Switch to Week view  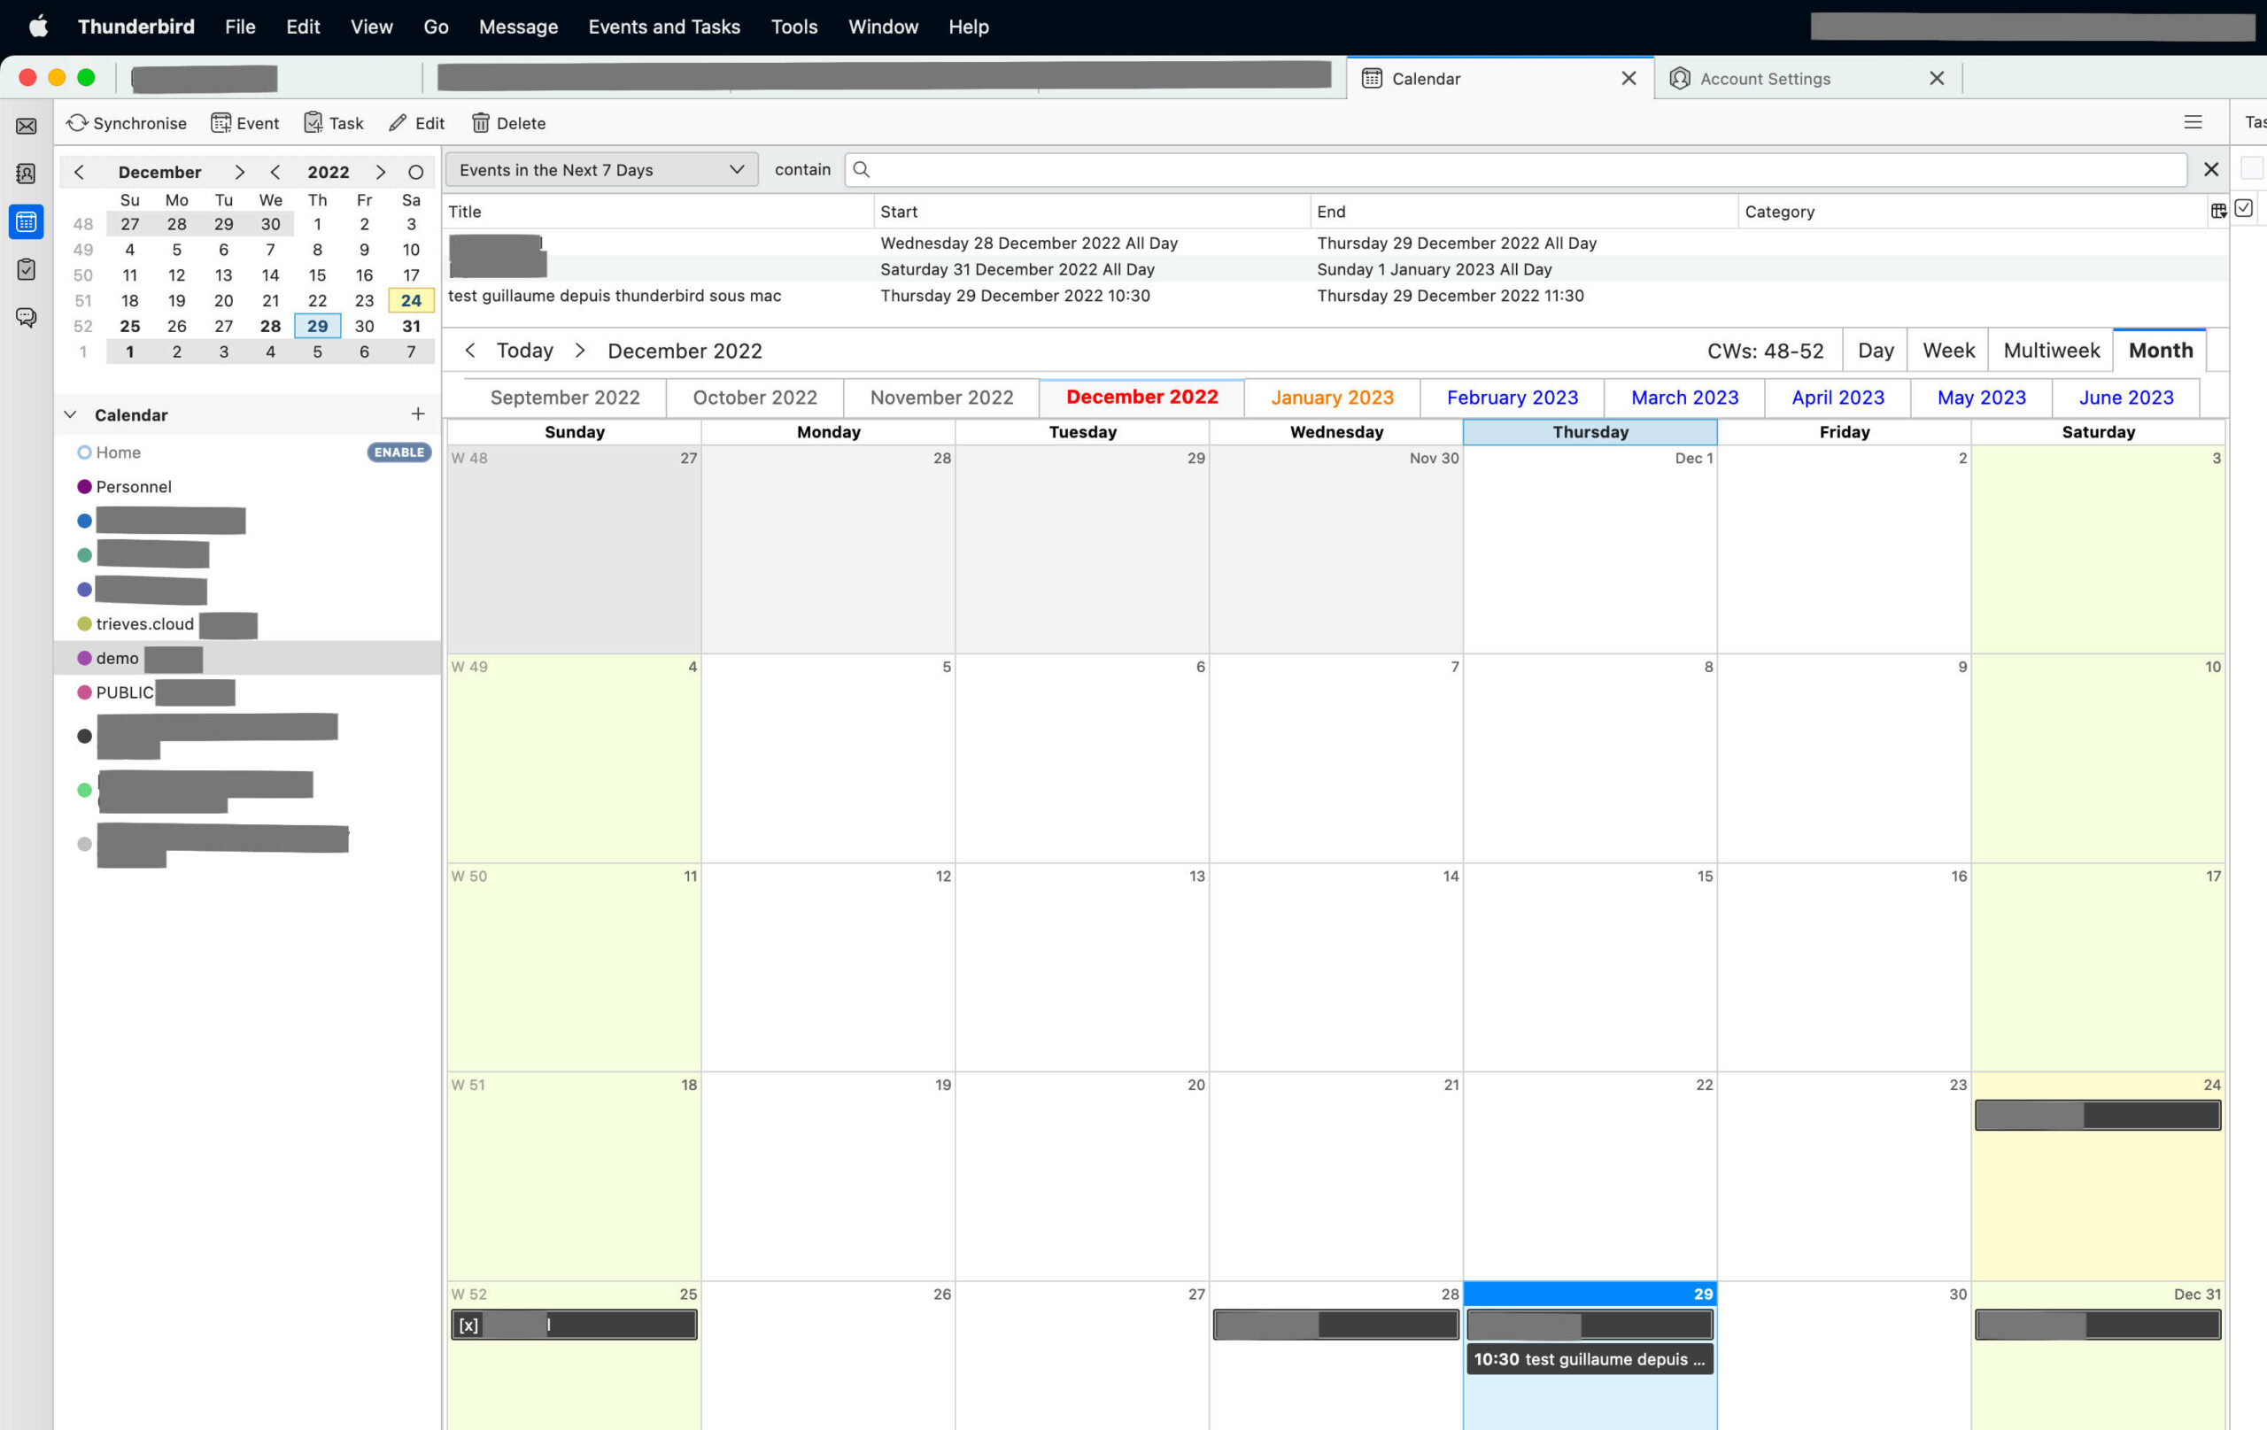pos(1948,351)
